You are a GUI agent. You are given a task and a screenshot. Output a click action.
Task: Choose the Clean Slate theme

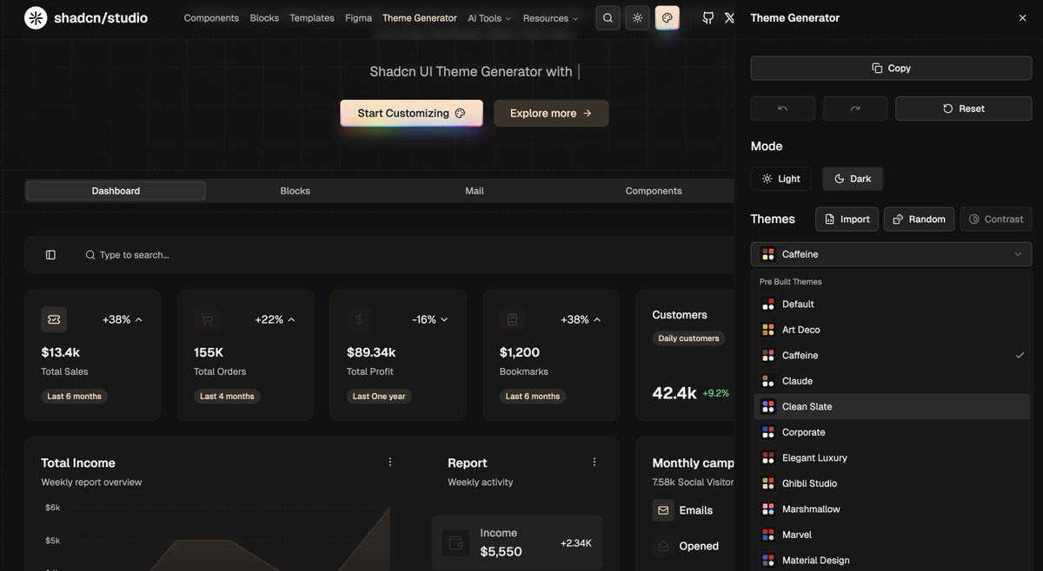892,406
